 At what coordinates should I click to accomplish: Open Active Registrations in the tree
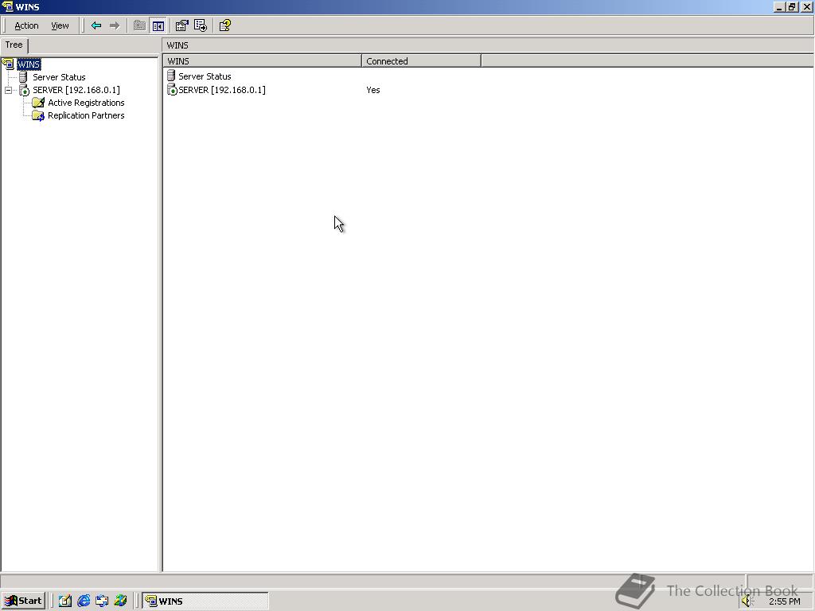[86, 103]
